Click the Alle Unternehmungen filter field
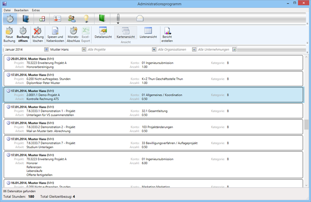This screenshot has height=202, width=311. (215, 49)
